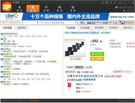Open the title bar dropdown menu icon
This screenshot has width=135, height=103.
115,2
